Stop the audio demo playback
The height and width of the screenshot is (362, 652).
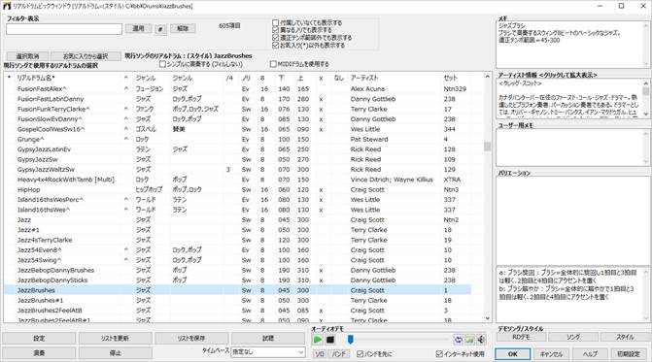[330, 340]
